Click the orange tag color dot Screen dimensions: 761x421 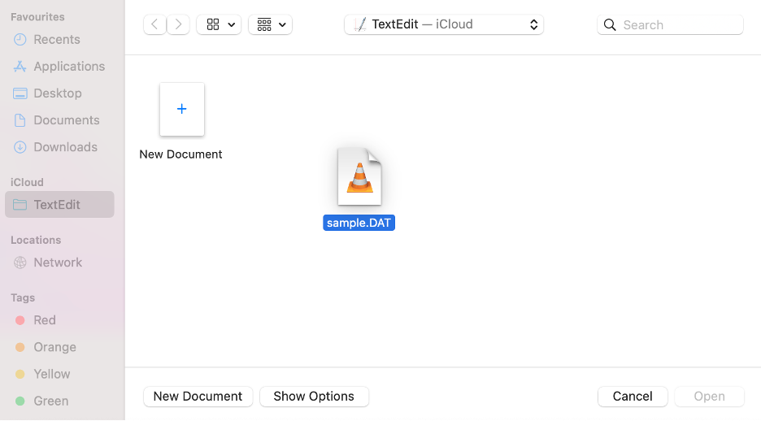point(20,347)
